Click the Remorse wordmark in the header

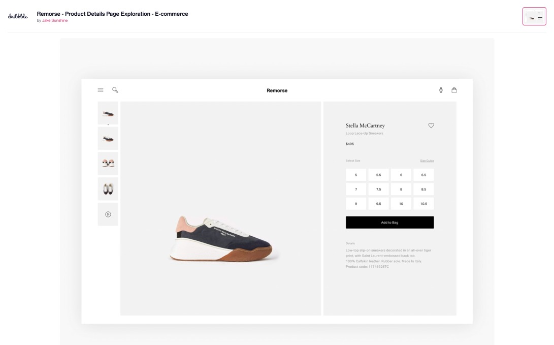[277, 90]
